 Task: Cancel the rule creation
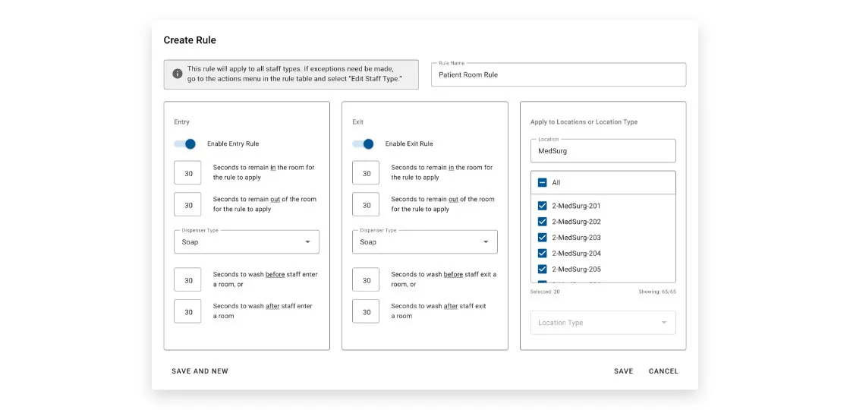pyautogui.click(x=663, y=371)
